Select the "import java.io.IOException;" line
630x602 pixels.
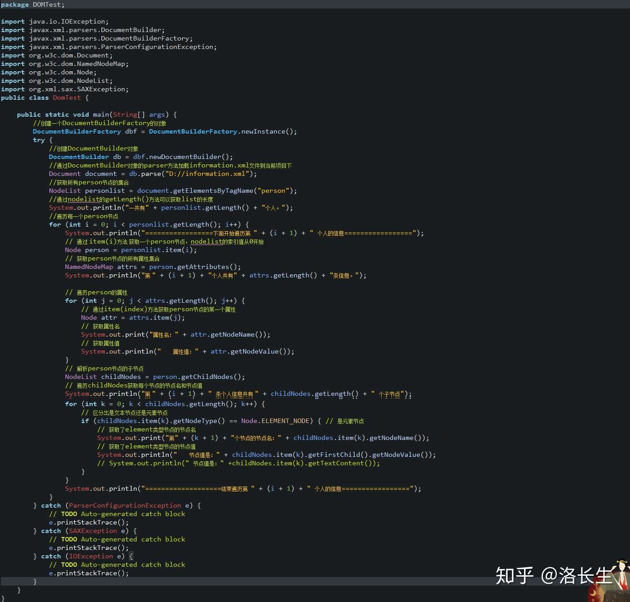pyautogui.click(x=55, y=21)
